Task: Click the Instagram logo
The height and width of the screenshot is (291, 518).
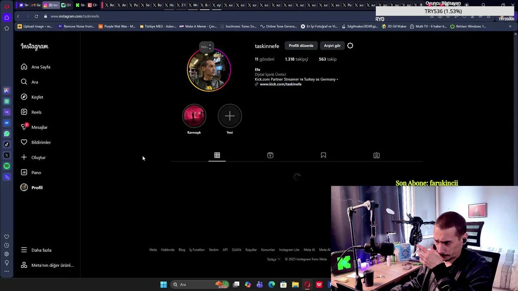Action: pos(34,46)
